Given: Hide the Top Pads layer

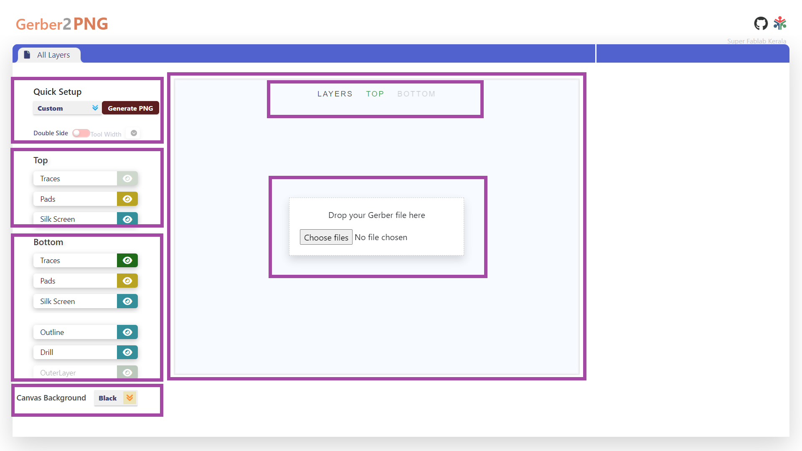Looking at the screenshot, I should click(x=127, y=199).
